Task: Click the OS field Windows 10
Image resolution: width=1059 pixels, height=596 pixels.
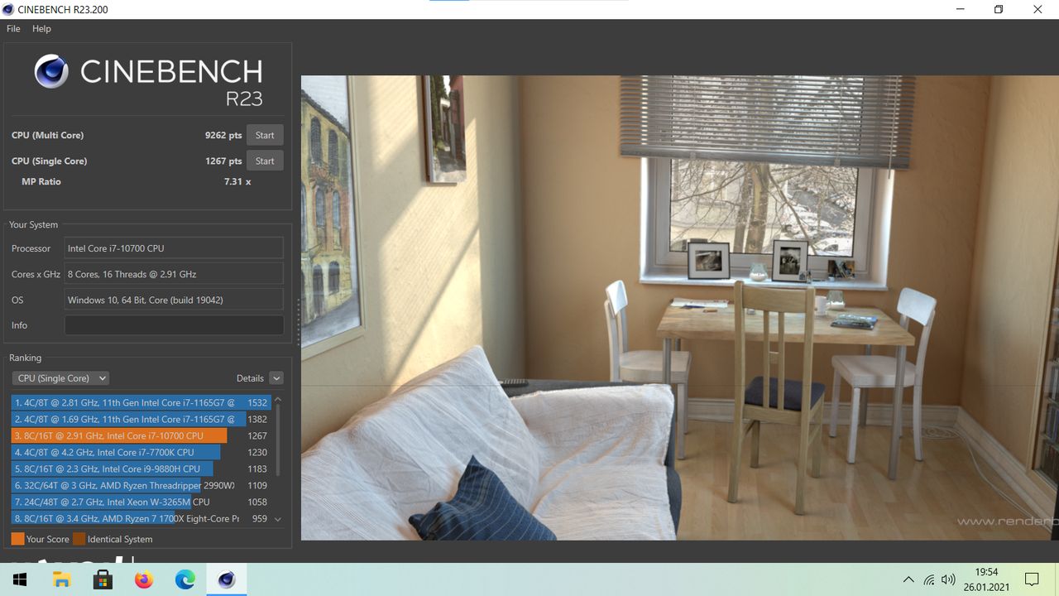Action: [x=174, y=300]
